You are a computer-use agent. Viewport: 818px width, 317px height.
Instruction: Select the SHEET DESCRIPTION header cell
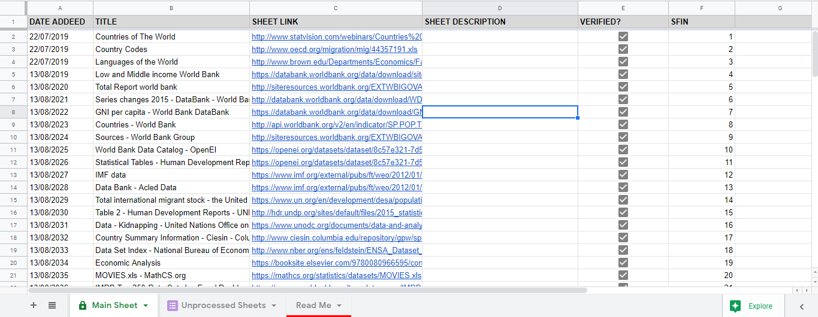point(500,22)
